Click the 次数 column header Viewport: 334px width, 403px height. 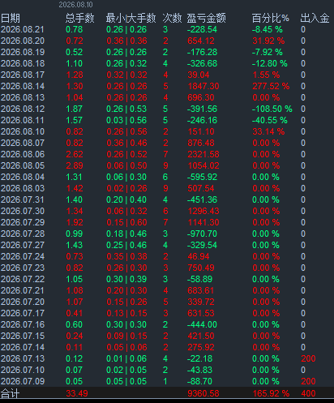point(172,18)
